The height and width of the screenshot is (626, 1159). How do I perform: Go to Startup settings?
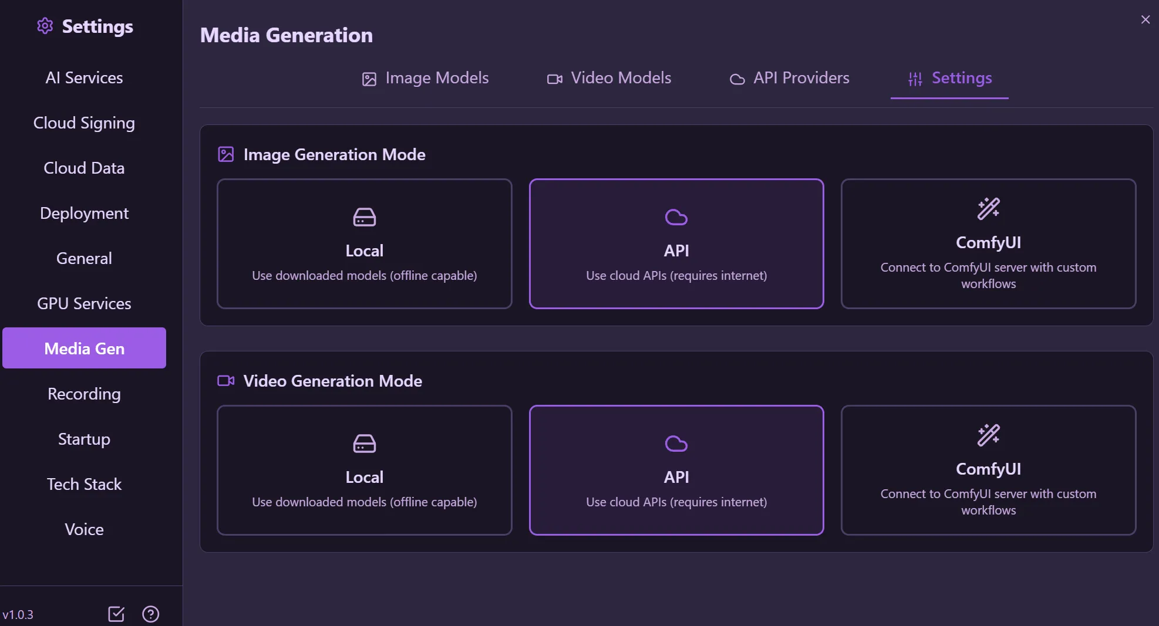tap(84, 439)
